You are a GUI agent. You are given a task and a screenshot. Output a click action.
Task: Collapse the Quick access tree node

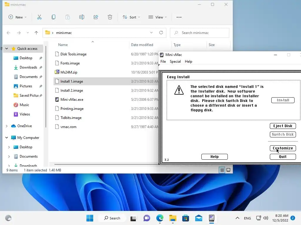(x=7, y=49)
